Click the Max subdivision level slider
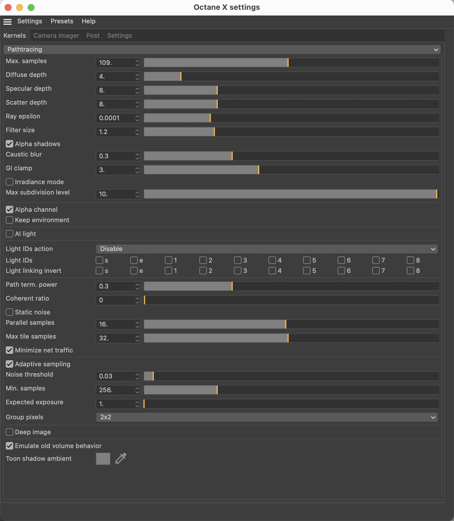This screenshot has width=454, height=521. [x=292, y=194]
